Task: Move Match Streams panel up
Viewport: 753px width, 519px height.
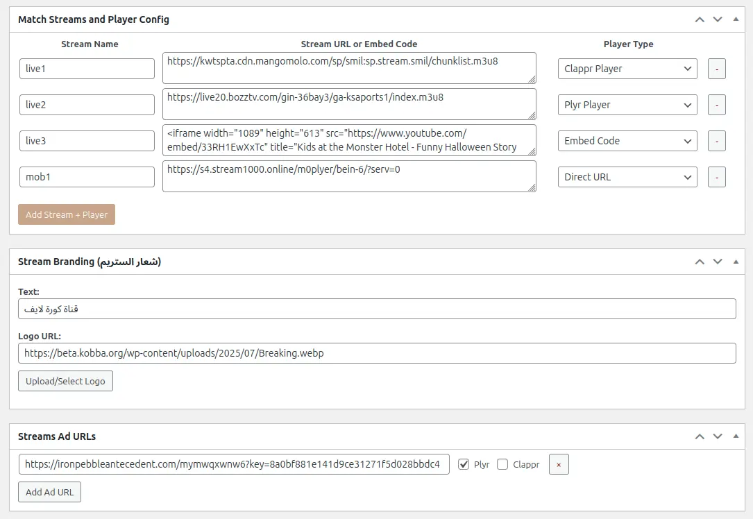Action: click(700, 19)
